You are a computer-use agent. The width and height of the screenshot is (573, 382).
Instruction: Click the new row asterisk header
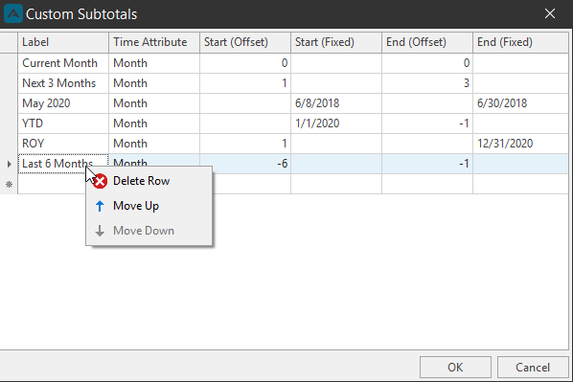tap(10, 184)
